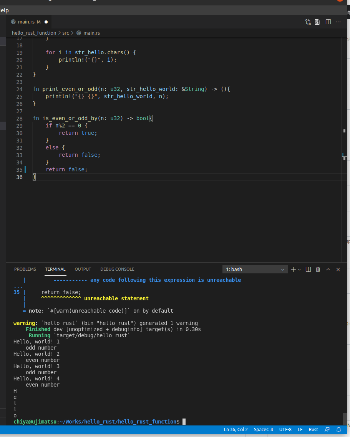This screenshot has width=350, height=437.
Task: Change language mode by clicking Rust
Action: tap(313, 429)
